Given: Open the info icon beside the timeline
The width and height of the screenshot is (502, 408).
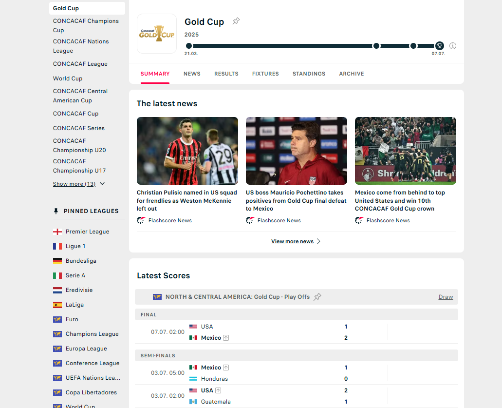Looking at the screenshot, I should coord(453,46).
